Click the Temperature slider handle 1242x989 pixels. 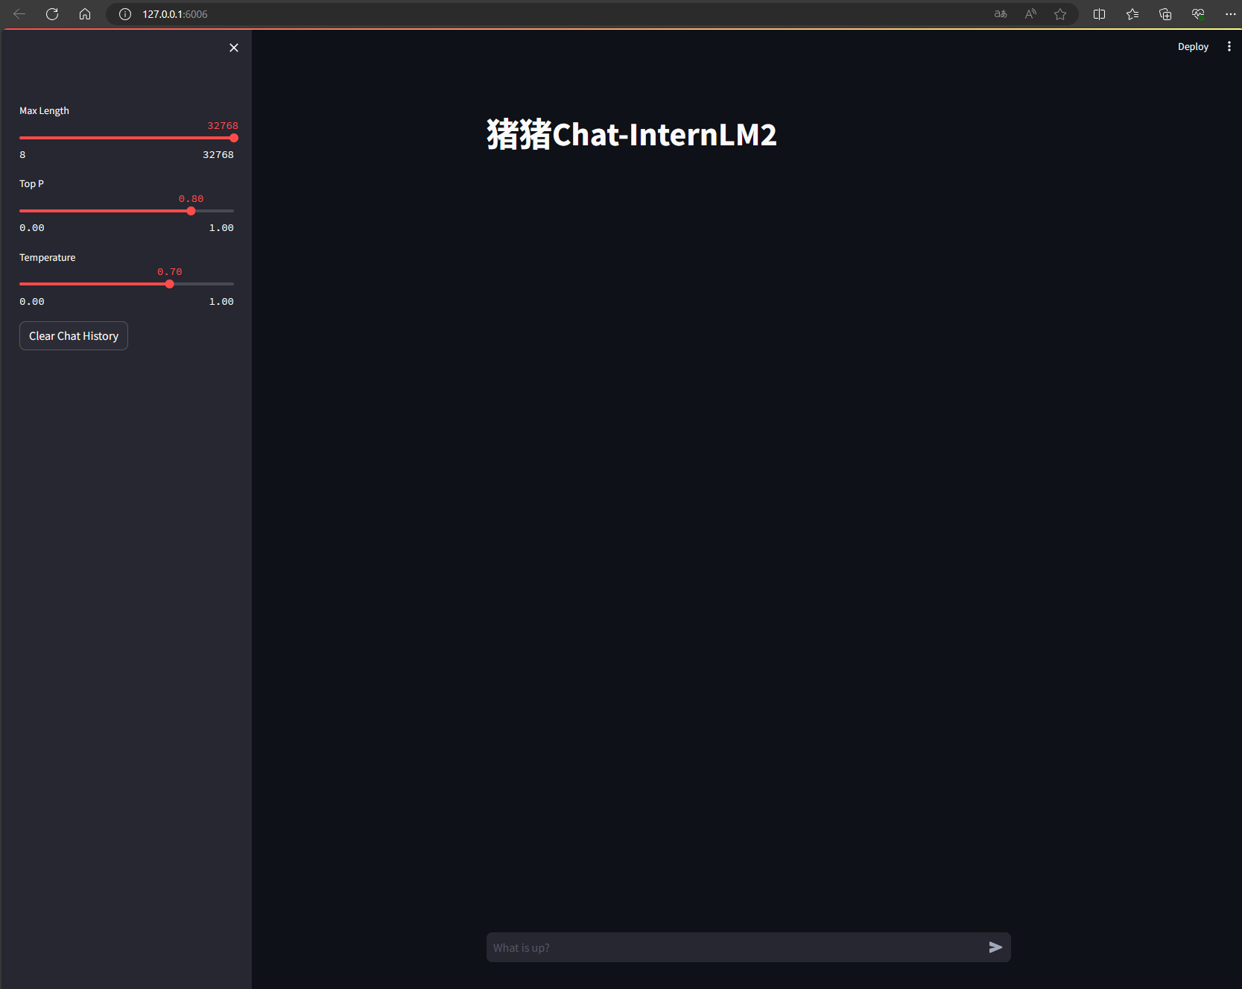(170, 284)
